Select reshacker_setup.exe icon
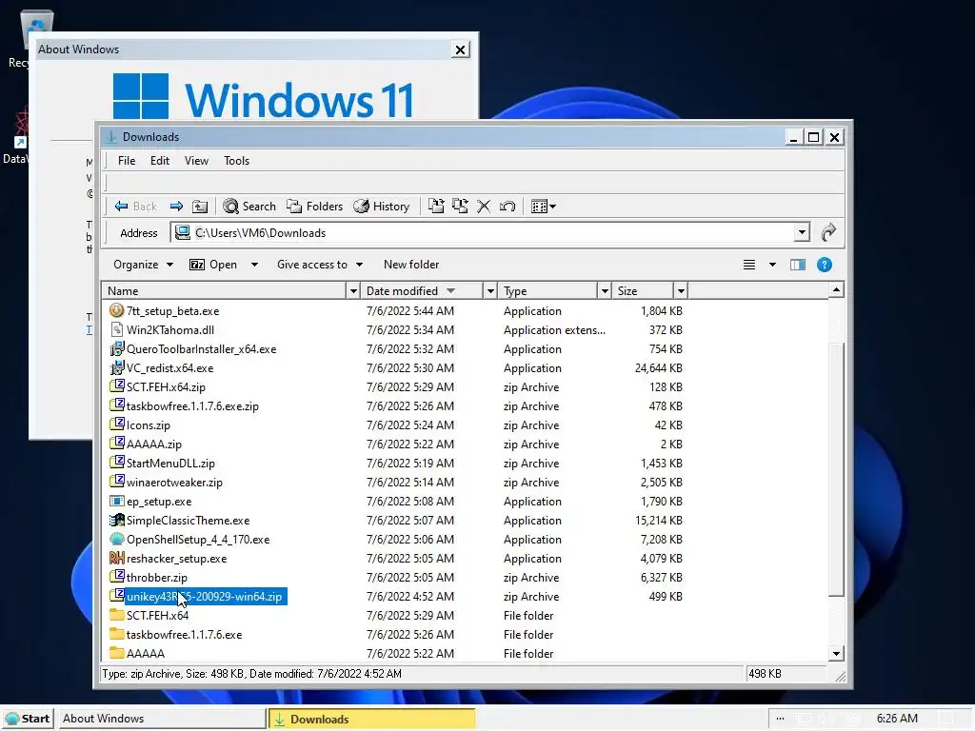 (x=116, y=558)
